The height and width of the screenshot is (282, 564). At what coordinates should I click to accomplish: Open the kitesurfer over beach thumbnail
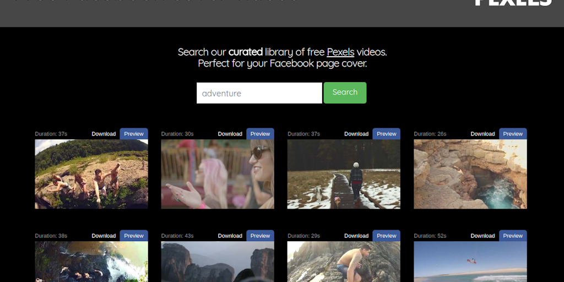tap(470, 262)
